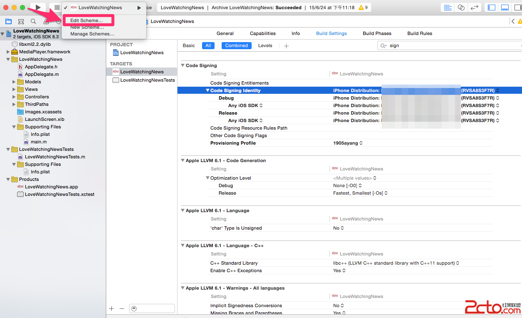Open the Project navigator folder icon
This screenshot has width=522, height=318.
click(8, 22)
